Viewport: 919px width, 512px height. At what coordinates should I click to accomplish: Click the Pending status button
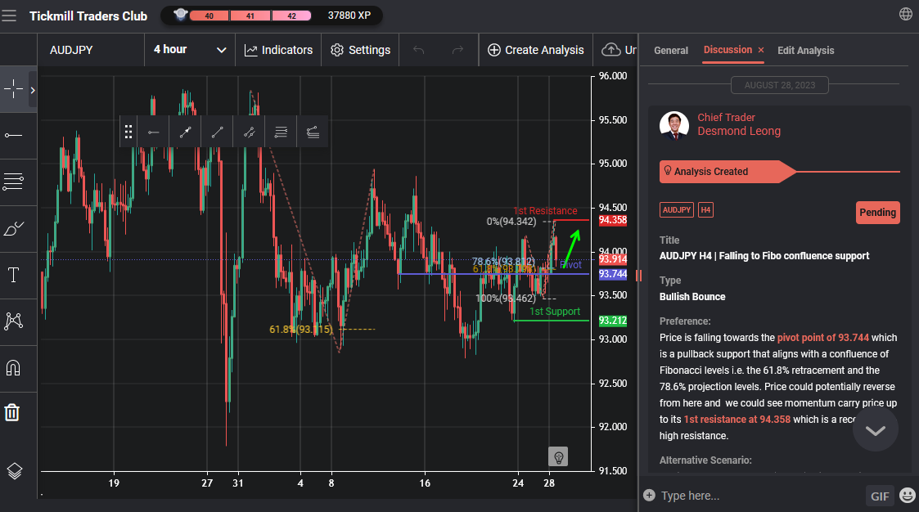point(877,213)
